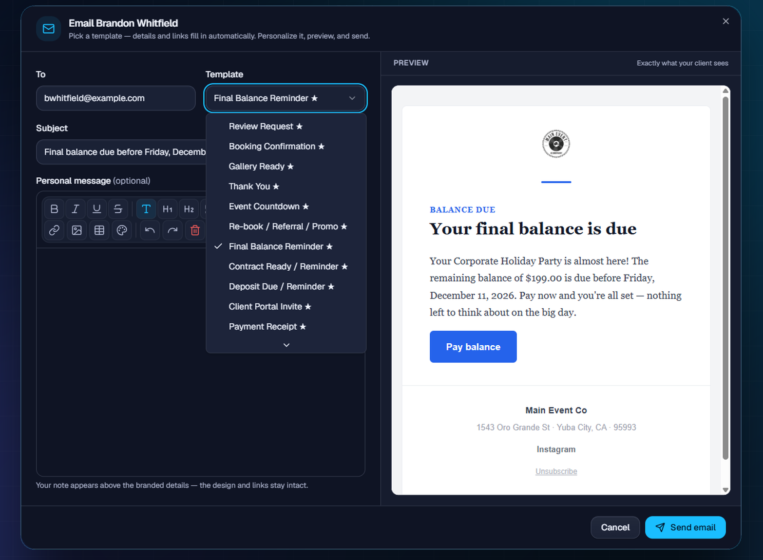Click the preview scroll down arrow
The width and height of the screenshot is (763, 560).
pyautogui.click(x=725, y=490)
